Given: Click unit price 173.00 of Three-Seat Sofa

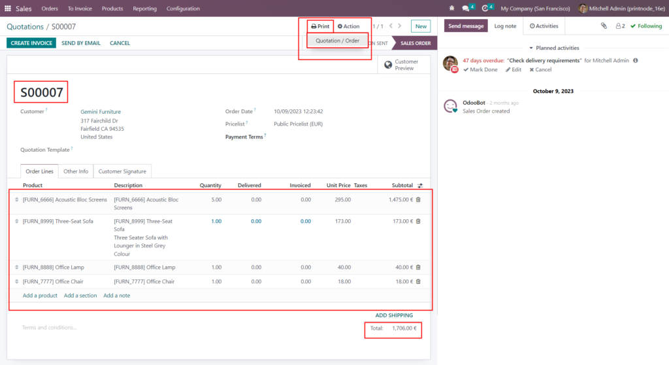Looking at the screenshot, I should pos(343,221).
